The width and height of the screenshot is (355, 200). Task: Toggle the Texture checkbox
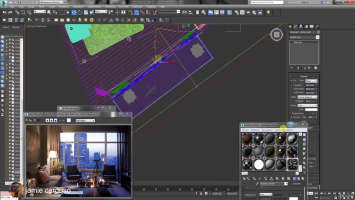[291, 117]
